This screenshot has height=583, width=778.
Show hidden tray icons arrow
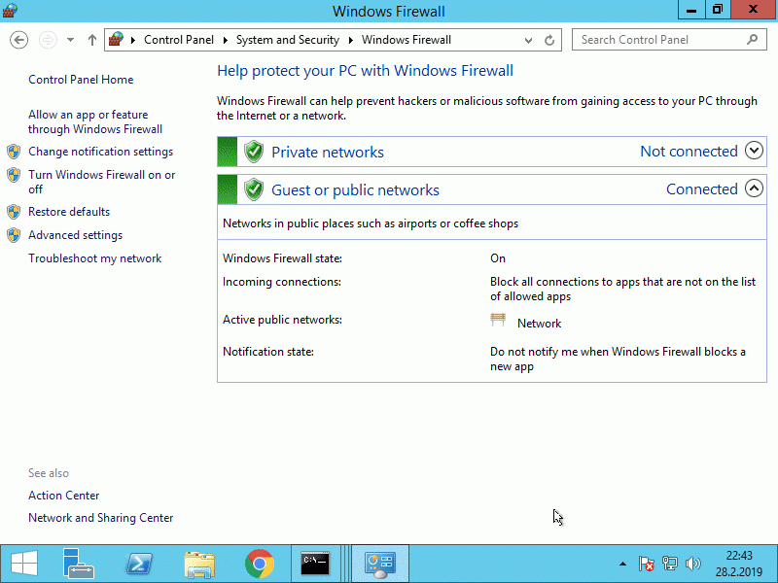(622, 564)
